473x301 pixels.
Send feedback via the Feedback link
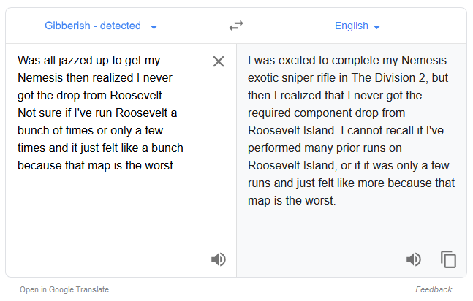click(434, 289)
